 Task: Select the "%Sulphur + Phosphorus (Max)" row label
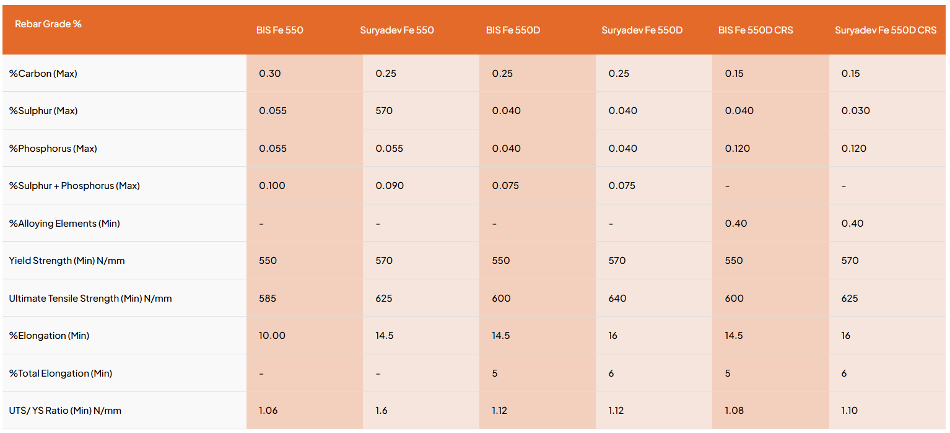73,186
